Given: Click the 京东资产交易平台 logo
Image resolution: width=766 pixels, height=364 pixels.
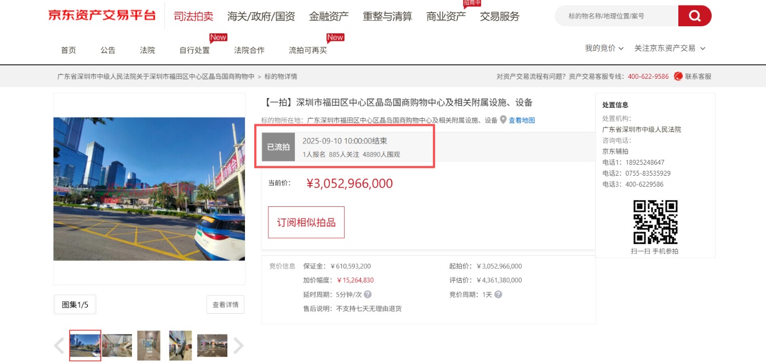Looking at the screenshot, I should (102, 15).
